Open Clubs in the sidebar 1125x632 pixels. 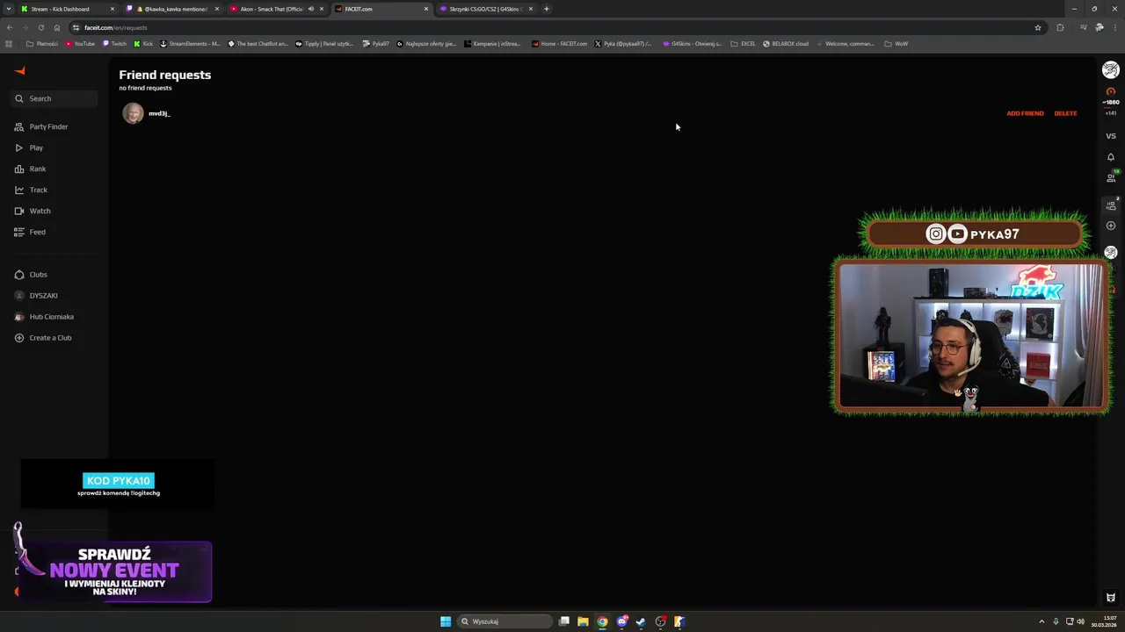pyautogui.click(x=31, y=275)
